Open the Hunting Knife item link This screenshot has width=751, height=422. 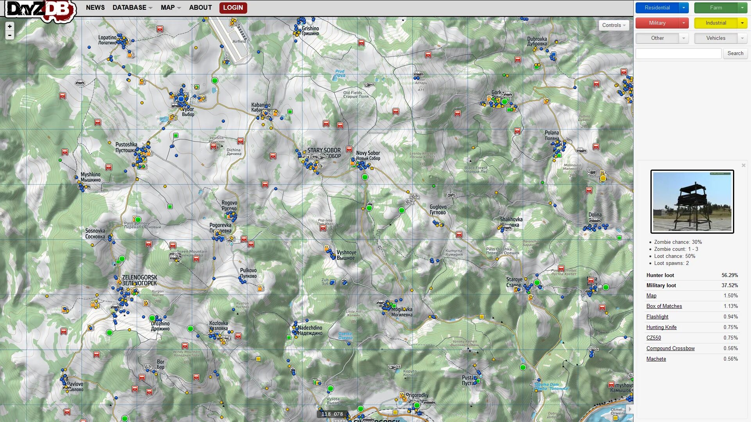tap(661, 327)
